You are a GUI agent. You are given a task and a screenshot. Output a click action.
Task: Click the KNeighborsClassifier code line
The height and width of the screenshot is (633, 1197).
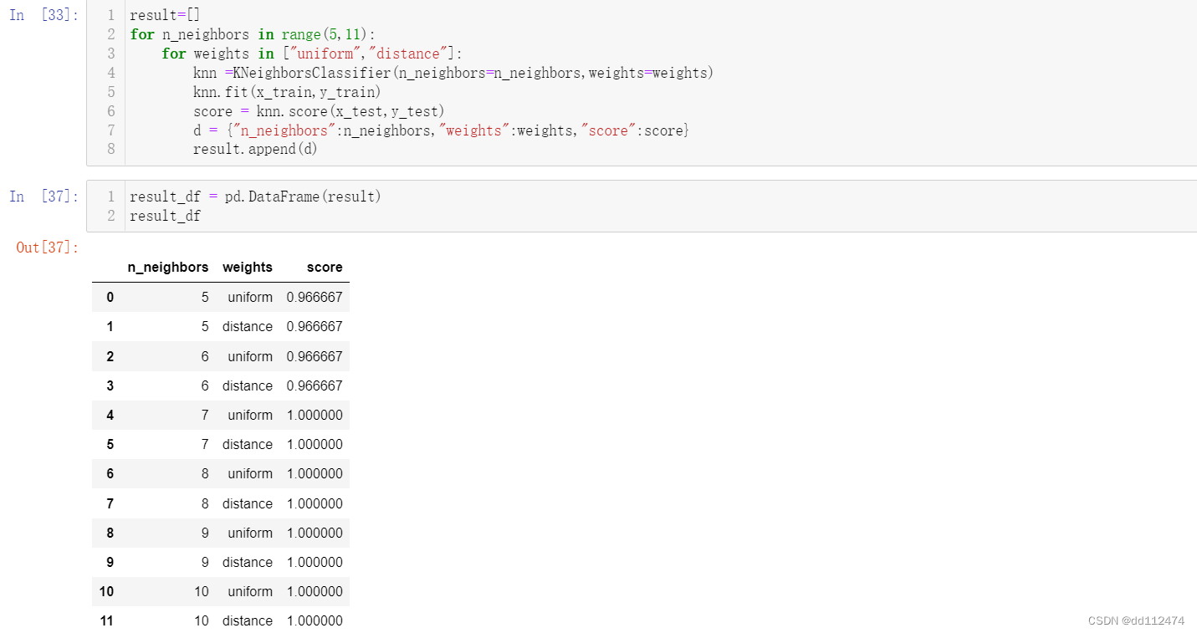point(453,73)
